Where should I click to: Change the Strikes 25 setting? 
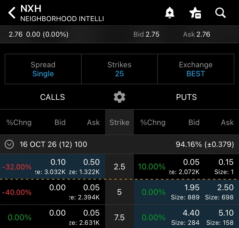pyautogui.click(x=119, y=69)
